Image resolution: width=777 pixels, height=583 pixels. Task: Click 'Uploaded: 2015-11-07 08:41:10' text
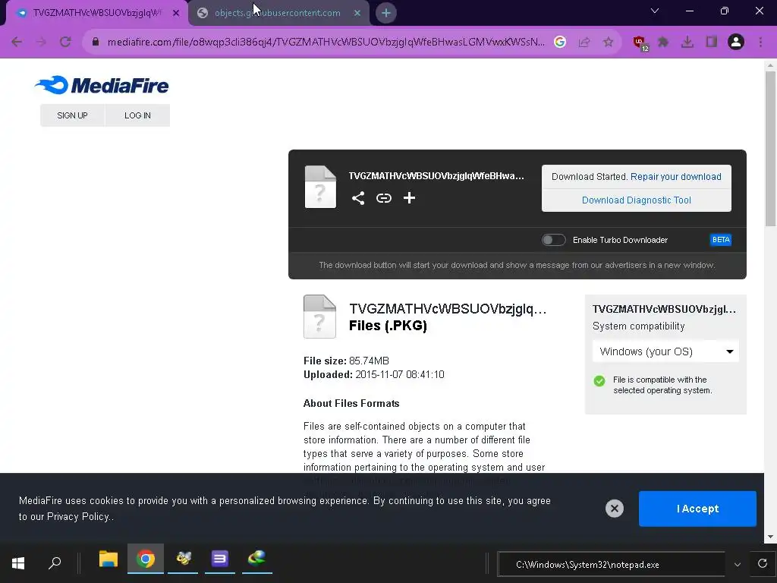(373, 374)
